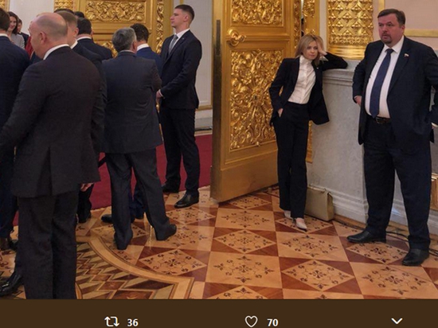Click the open golden door panel

(x=250, y=100)
